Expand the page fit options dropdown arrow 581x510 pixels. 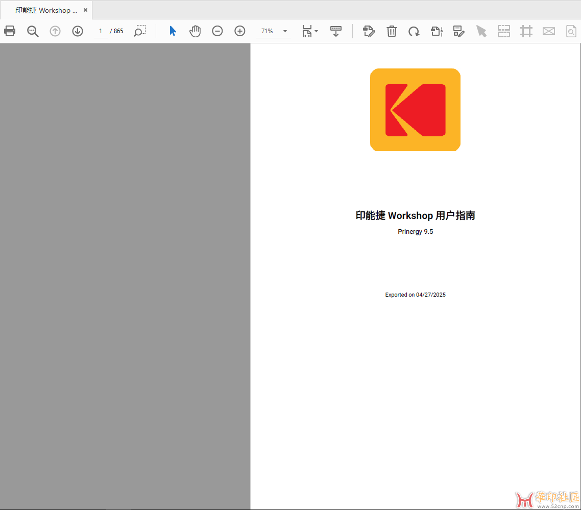317,31
